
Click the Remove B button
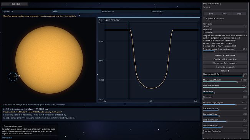[x=225, y=71]
